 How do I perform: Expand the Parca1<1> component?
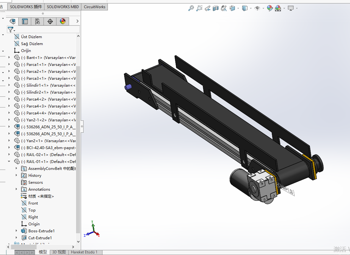[x=9, y=64]
